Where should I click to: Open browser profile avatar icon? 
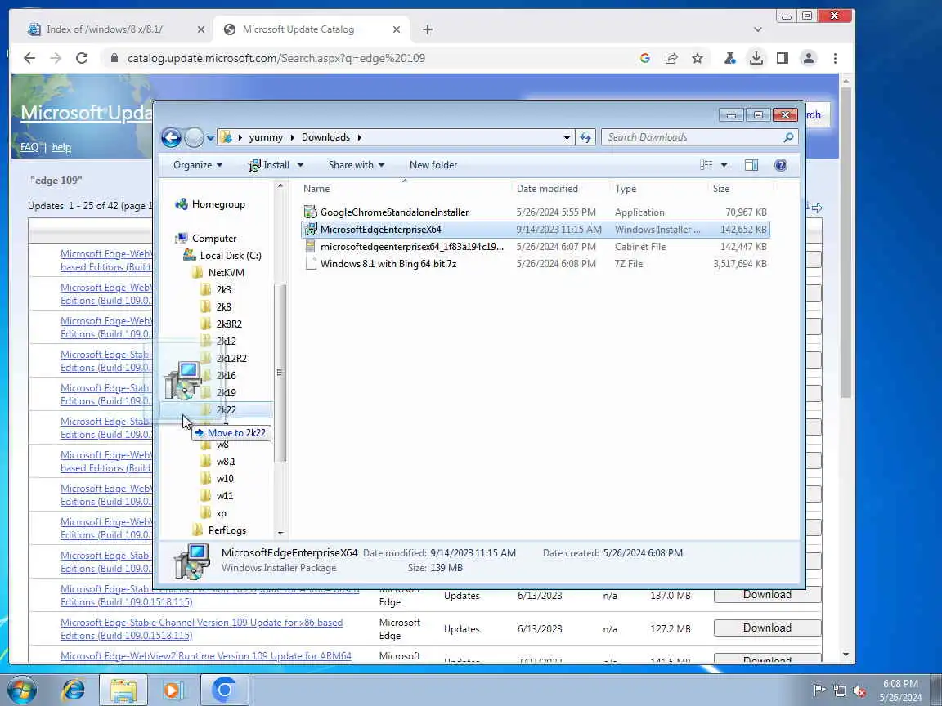click(x=809, y=58)
